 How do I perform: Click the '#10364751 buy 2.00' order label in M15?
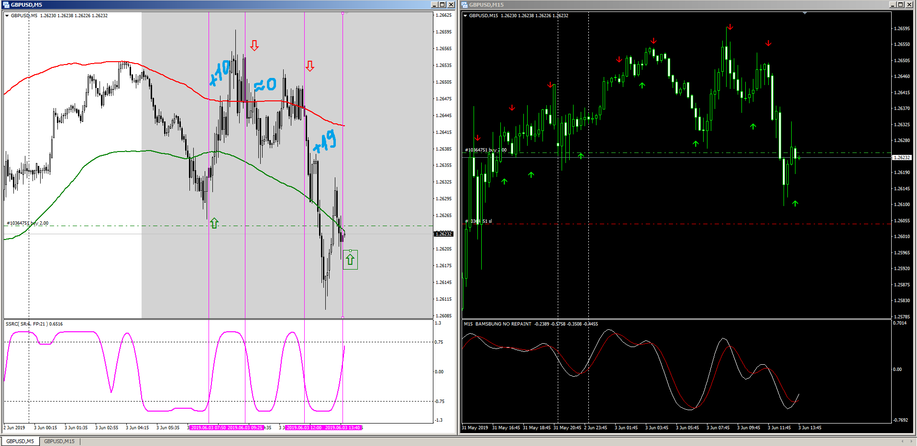486,150
